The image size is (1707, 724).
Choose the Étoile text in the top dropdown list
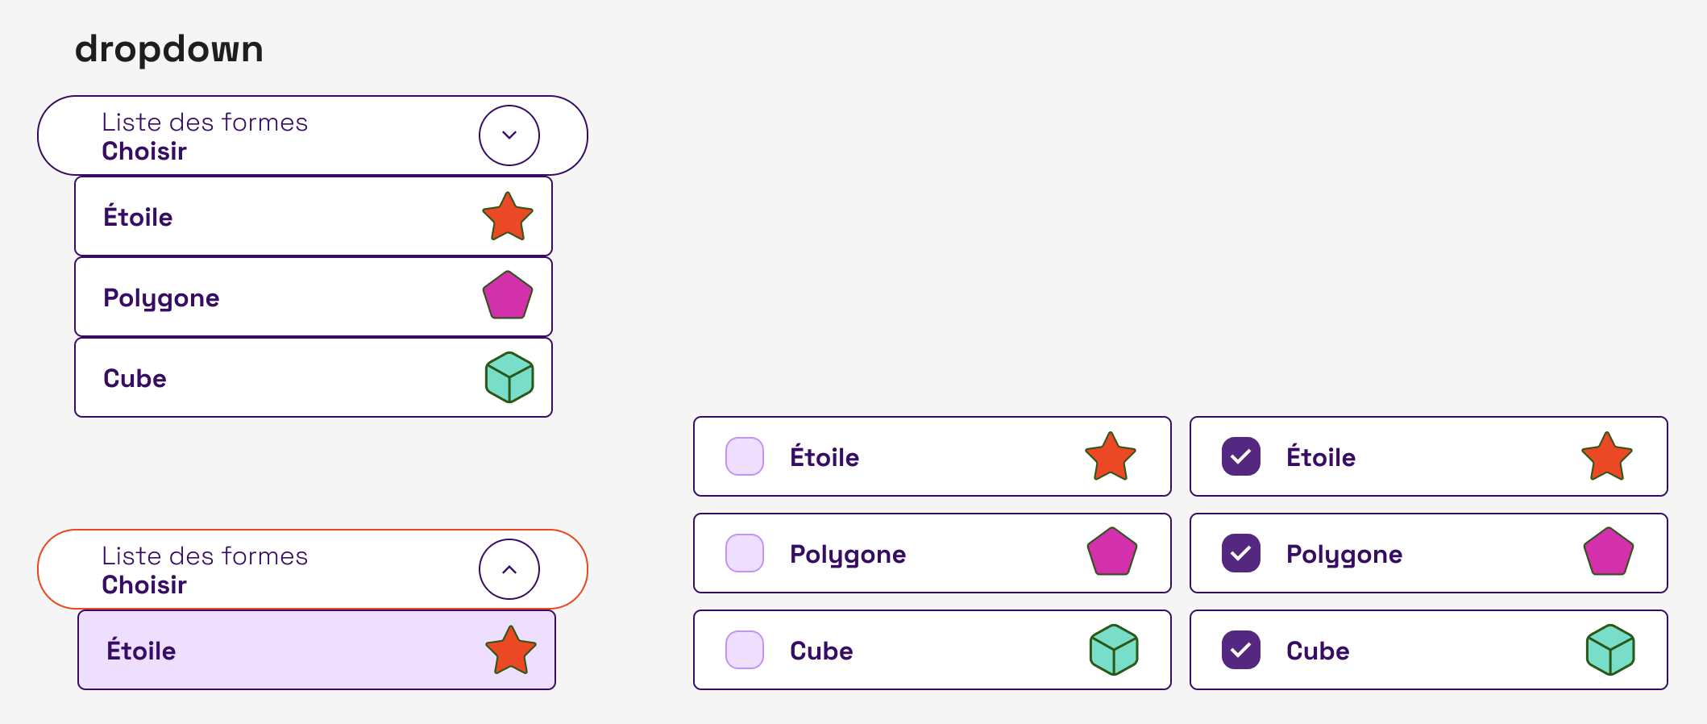(x=138, y=217)
